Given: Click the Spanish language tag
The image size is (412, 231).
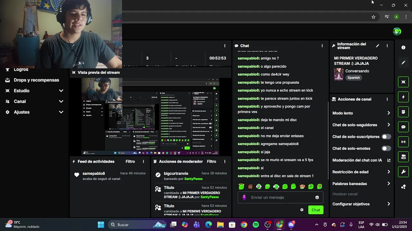Looking at the screenshot, I should point(353,78).
